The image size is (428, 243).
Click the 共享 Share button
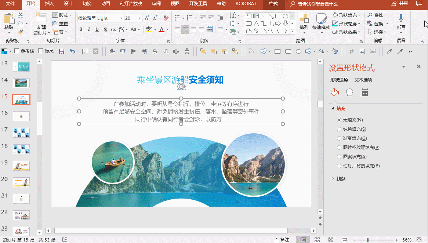pos(400,4)
